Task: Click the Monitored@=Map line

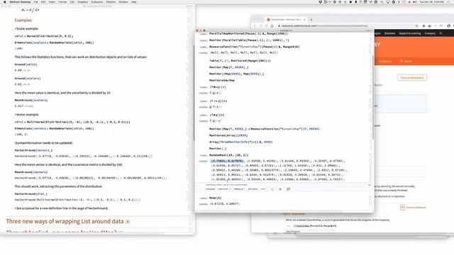Action: click(222, 80)
